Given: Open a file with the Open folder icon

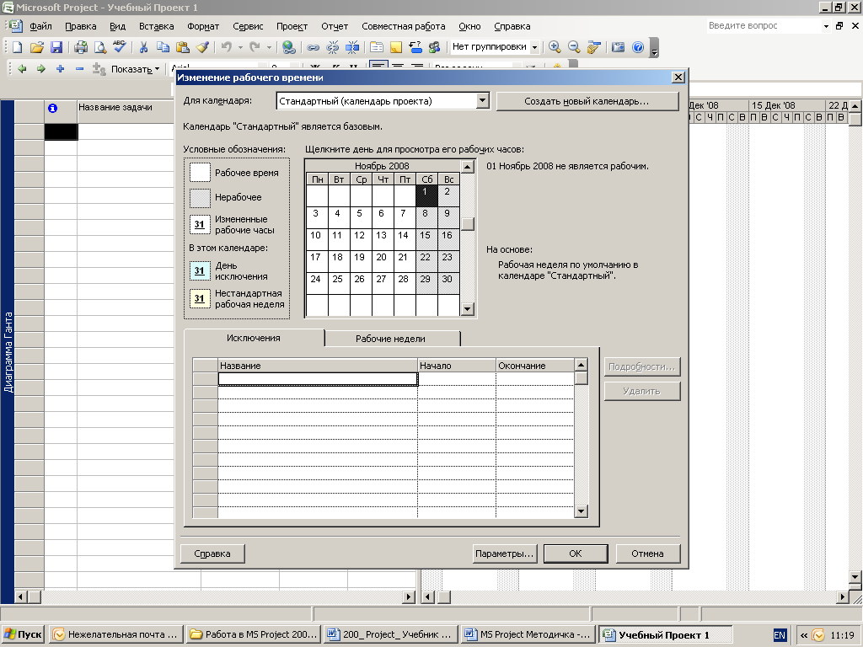Looking at the screenshot, I should 37,47.
